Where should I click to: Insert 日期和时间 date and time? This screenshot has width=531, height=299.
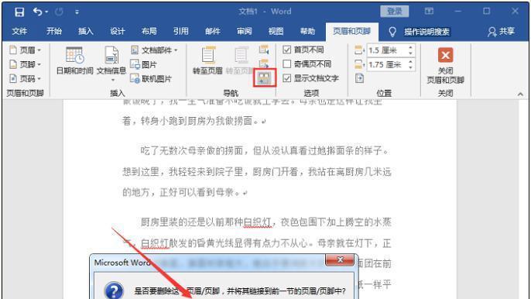tap(74, 61)
